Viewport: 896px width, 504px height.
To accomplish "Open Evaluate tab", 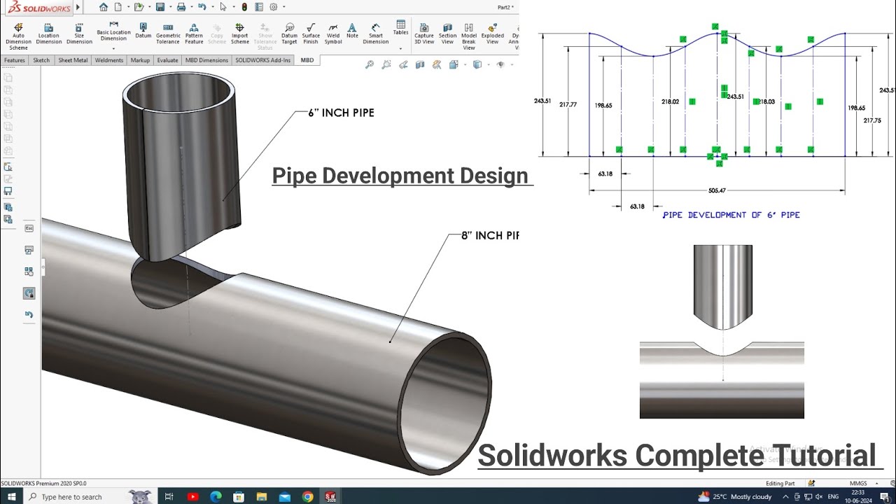I will tap(167, 60).
